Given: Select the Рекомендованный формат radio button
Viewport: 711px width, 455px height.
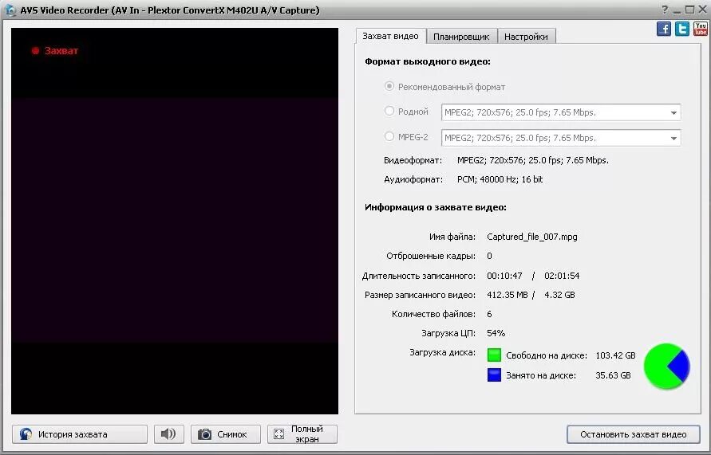Looking at the screenshot, I should (x=389, y=86).
